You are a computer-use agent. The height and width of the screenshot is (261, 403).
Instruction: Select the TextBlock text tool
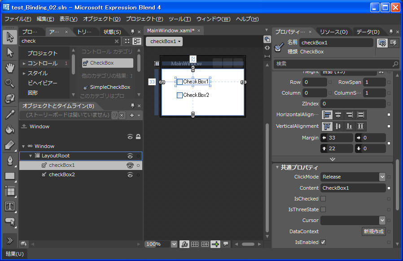click(9, 206)
